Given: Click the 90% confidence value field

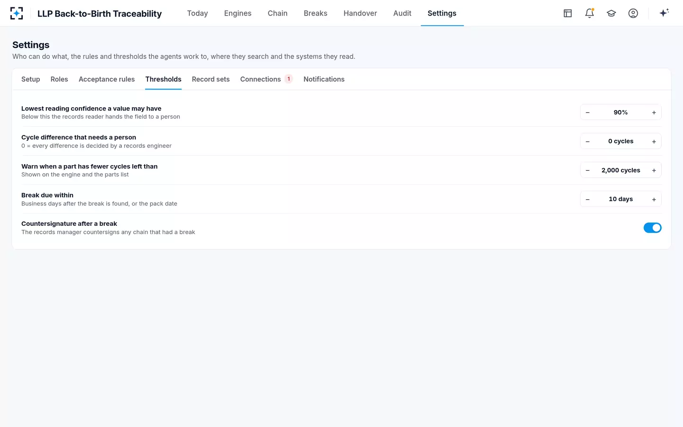Looking at the screenshot, I should point(621,112).
